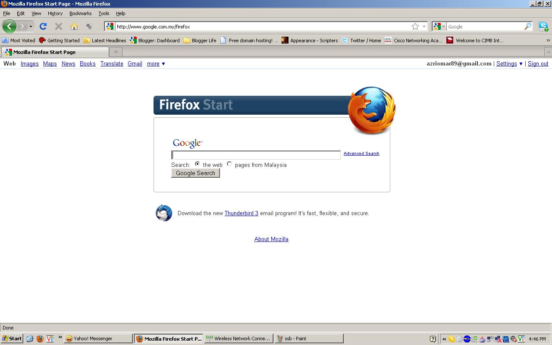
Task: Launch Firefox from Quick Launch bar
Action: 40,339
